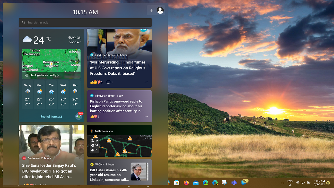Click Check global air quality button
The image size is (334, 188).
tap(42, 75)
